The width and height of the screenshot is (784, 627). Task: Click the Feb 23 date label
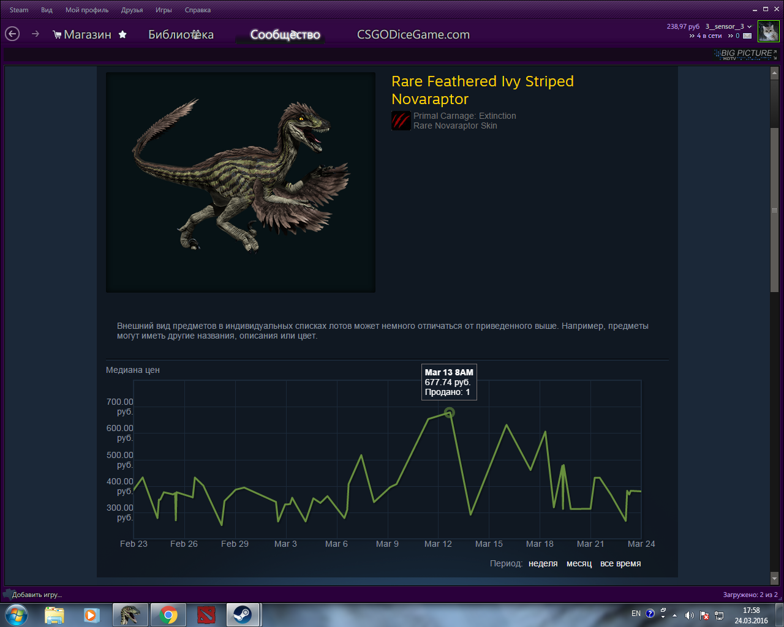click(x=134, y=544)
